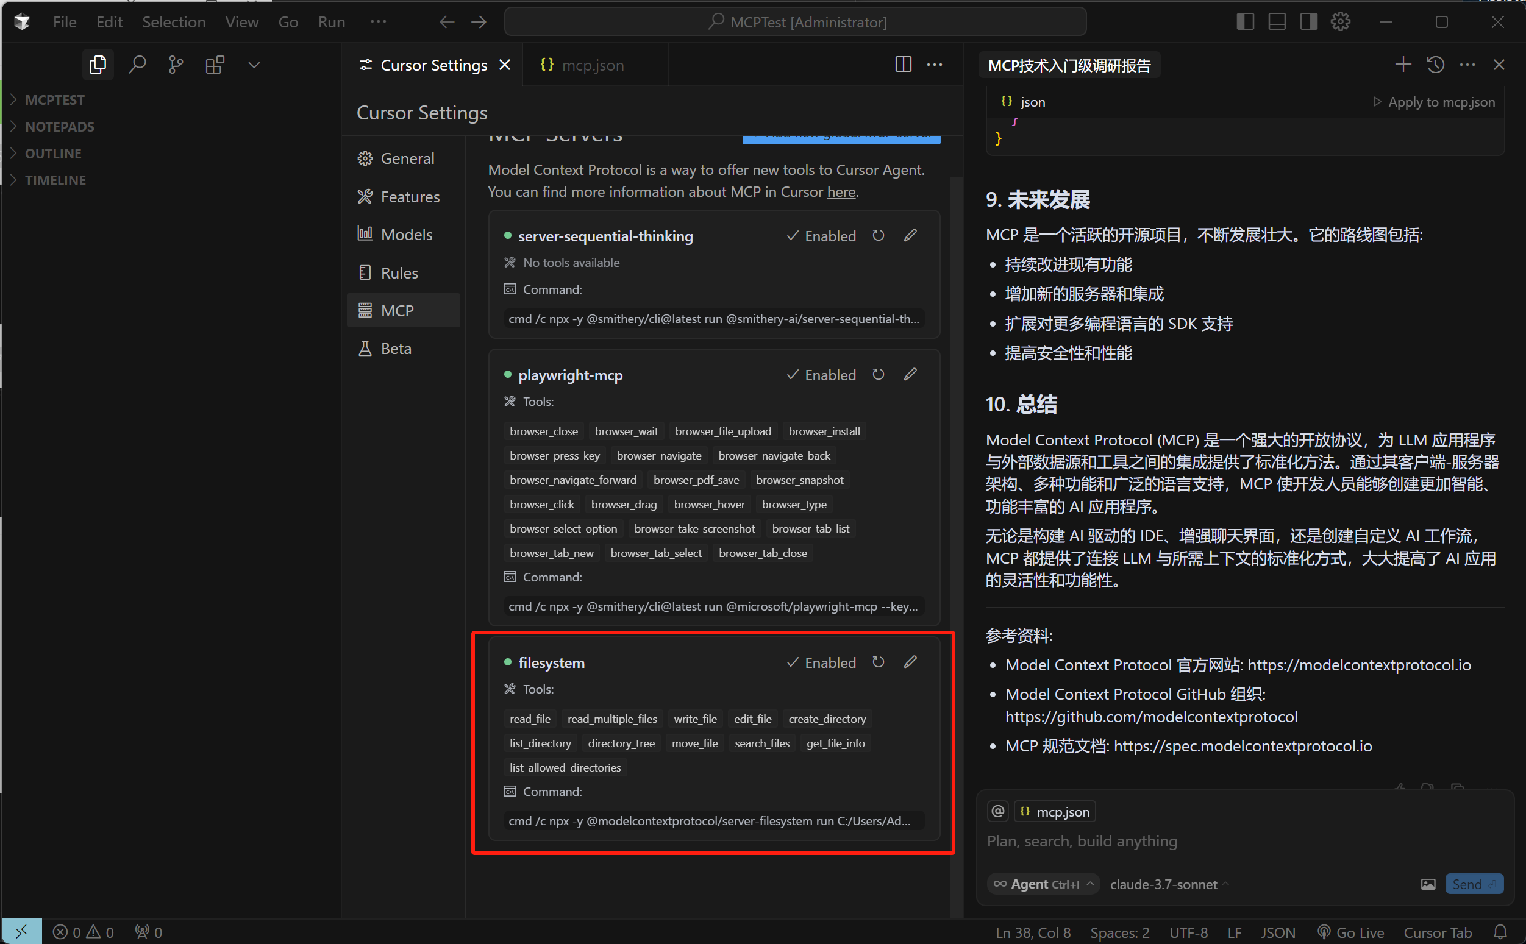
Task: Toggle the AI pane layout icon
Action: coord(1309,22)
